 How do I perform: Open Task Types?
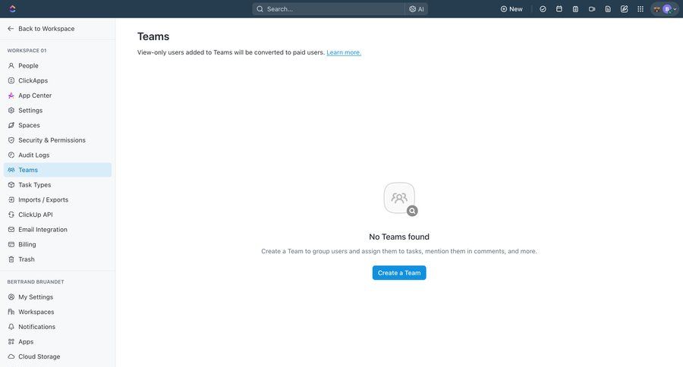pos(58,184)
